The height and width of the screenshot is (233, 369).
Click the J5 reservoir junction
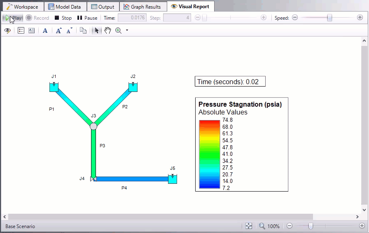[x=173, y=179]
